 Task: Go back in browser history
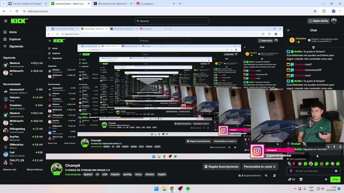coord(4,11)
